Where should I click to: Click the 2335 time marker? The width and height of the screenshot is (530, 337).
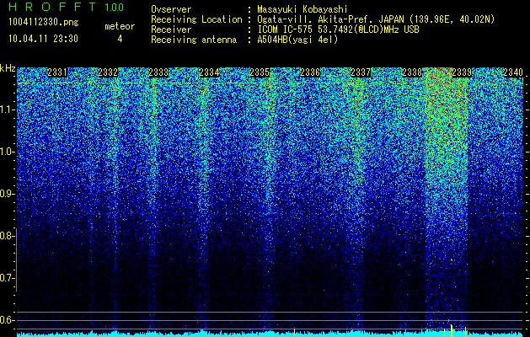260,72
